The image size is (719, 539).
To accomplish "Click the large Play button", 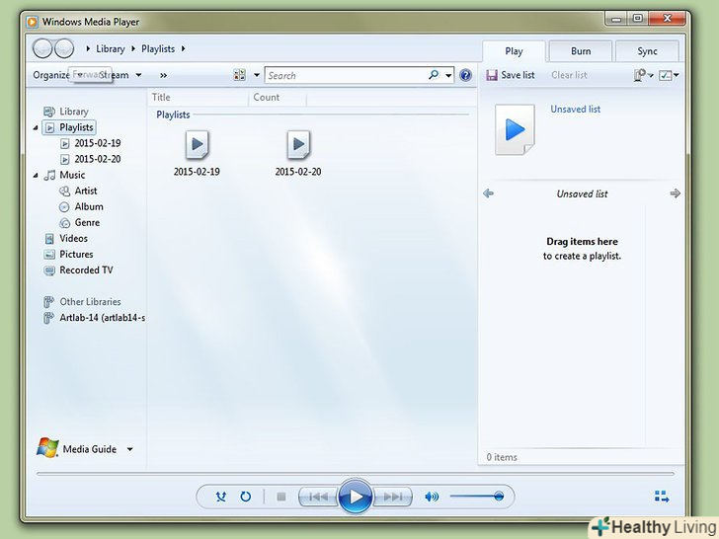I will pyautogui.click(x=356, y=497).
